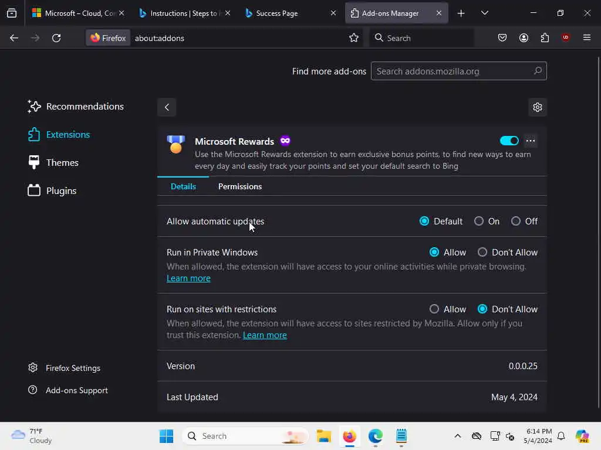Screen dimensions: 601x450
Task: Click the private browsing mask badge
Action: tap(285, 141)
